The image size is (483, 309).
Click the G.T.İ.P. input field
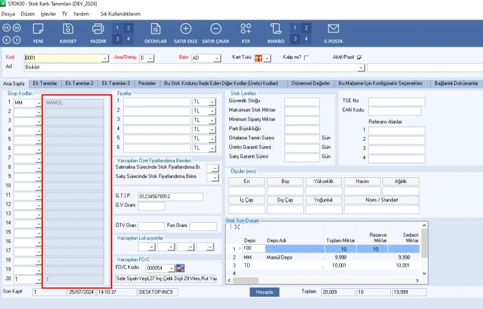click(170, 196)
